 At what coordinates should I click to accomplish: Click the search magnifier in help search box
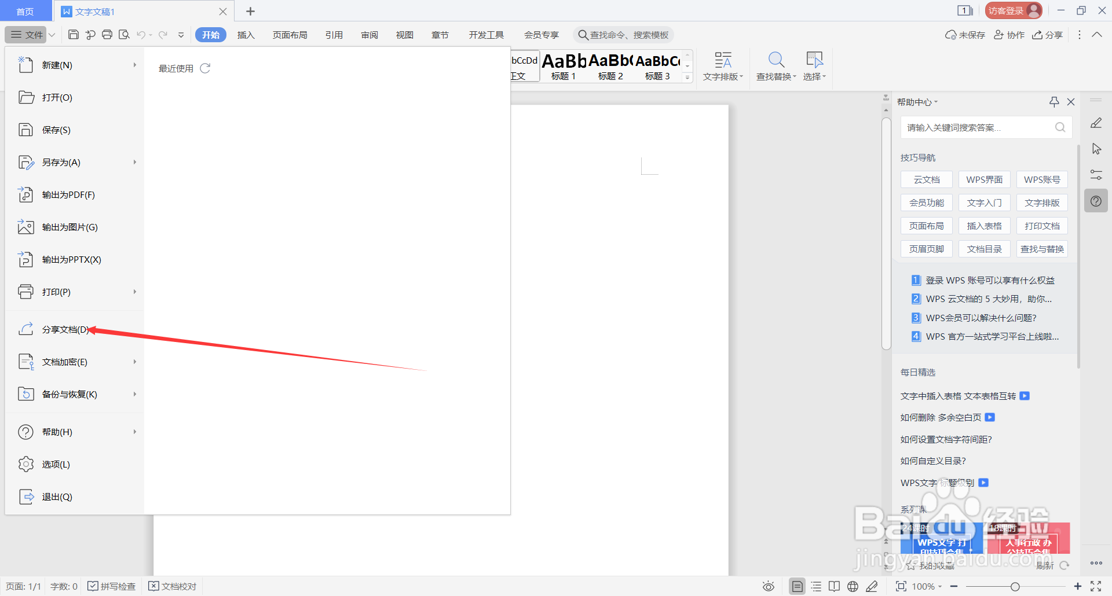pyautogui.click(x=1060, y=127)
